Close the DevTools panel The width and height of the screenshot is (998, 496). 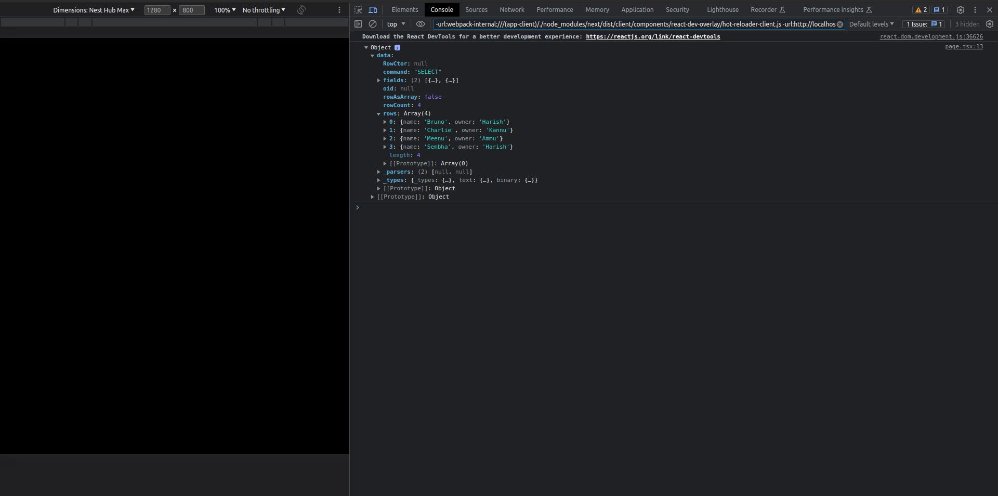click(x=990, y=10)
